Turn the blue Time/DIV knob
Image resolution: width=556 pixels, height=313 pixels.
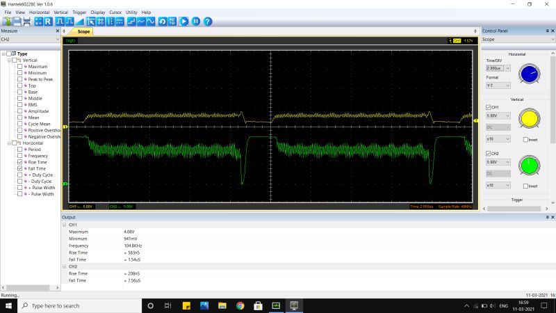pyautogui.click(x=529, y=74)
